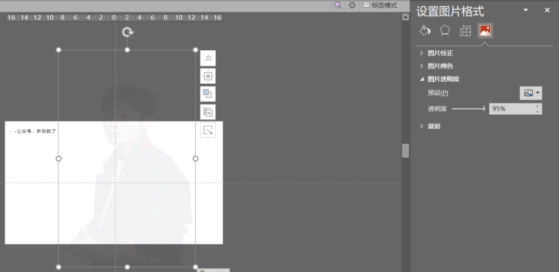Viewport: 559px width, 272px height.
Task: Increase transparency with the up spinner arrow
Action: [x=537, y=106]
